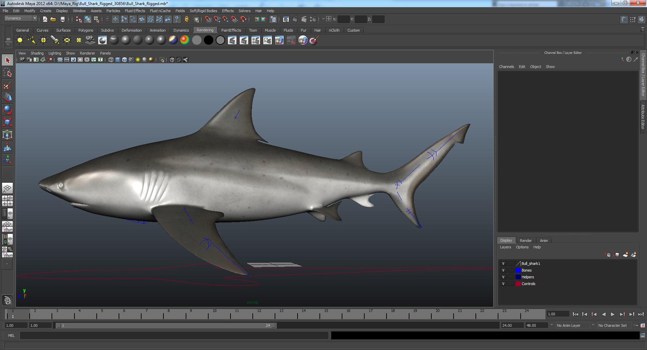Screen dimensions: 647x350
Task: Click the black surface shader circle icon
Action: pyautogui.click(x=208, y=40)
